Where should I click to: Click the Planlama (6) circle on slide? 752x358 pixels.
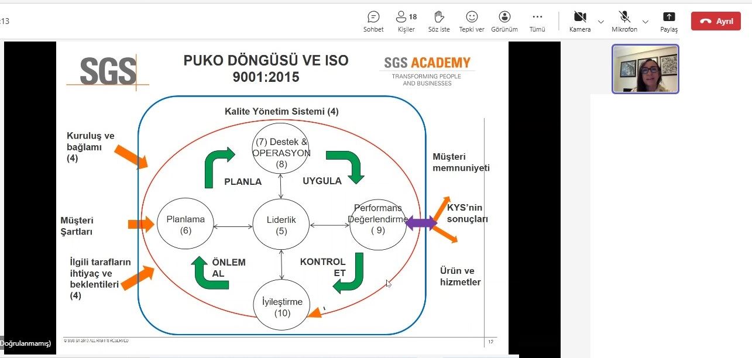click(x=186, y=225)
